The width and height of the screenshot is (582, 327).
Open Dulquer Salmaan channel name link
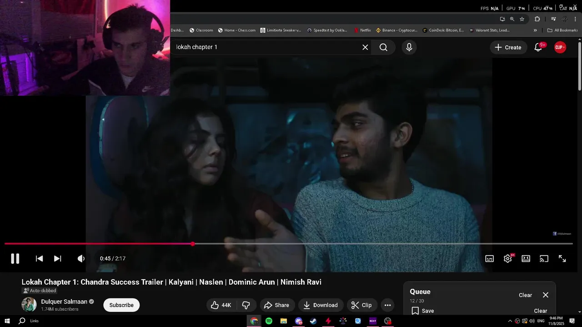(x=64, y=302)
